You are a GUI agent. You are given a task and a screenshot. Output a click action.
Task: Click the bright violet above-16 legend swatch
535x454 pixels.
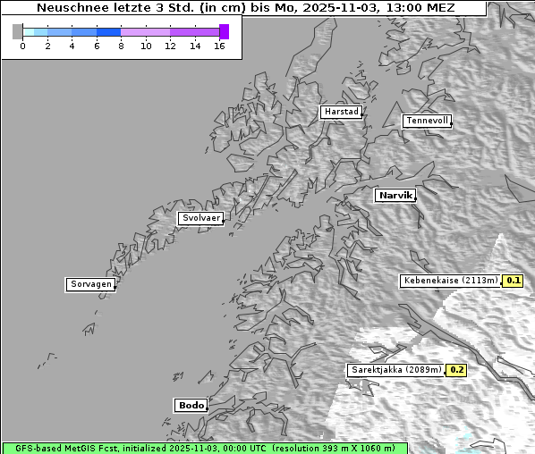tap(225, 31)
